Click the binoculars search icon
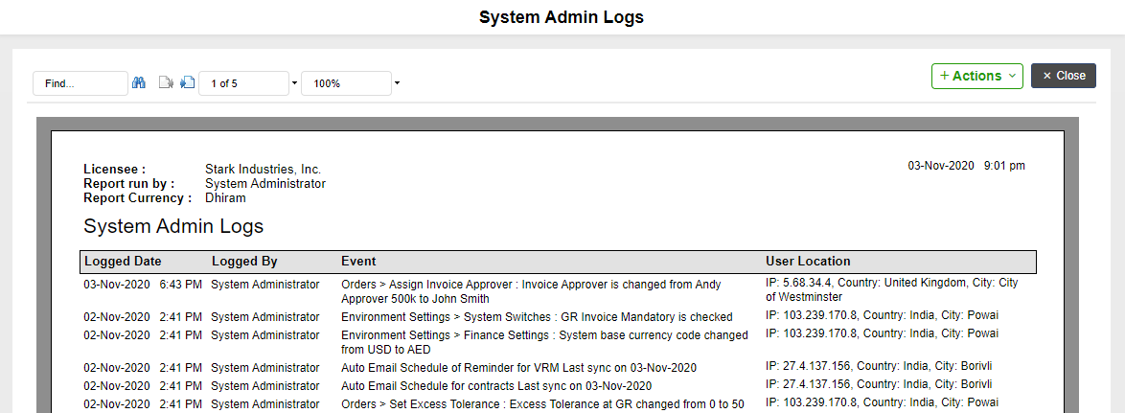 139,83
